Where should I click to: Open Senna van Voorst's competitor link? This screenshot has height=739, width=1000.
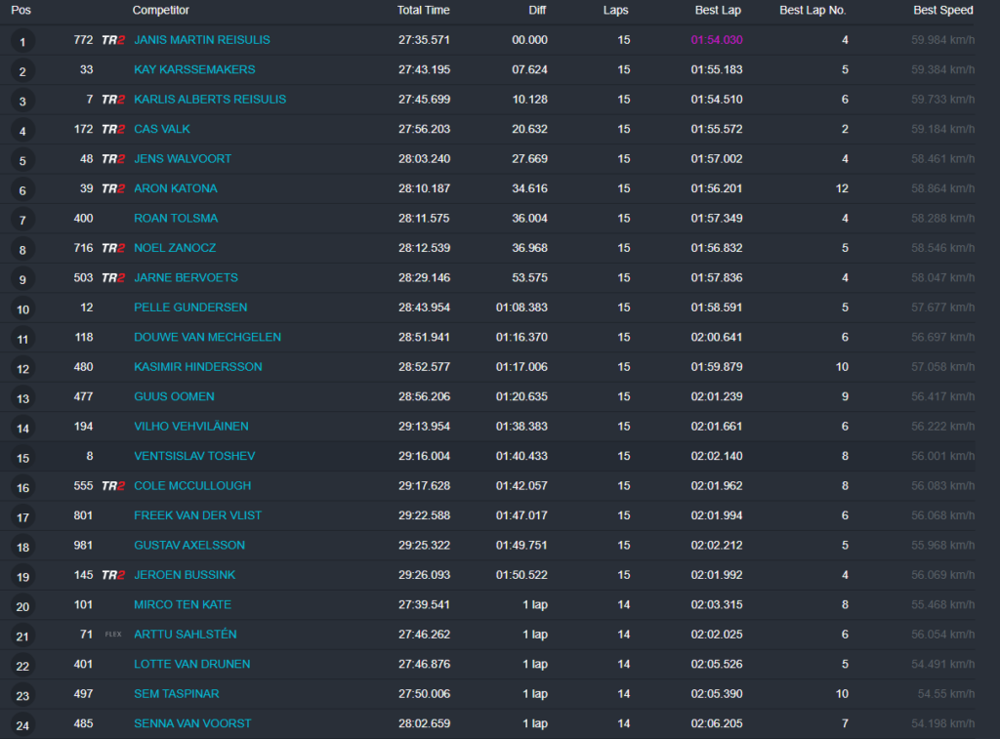click(192, 723)
